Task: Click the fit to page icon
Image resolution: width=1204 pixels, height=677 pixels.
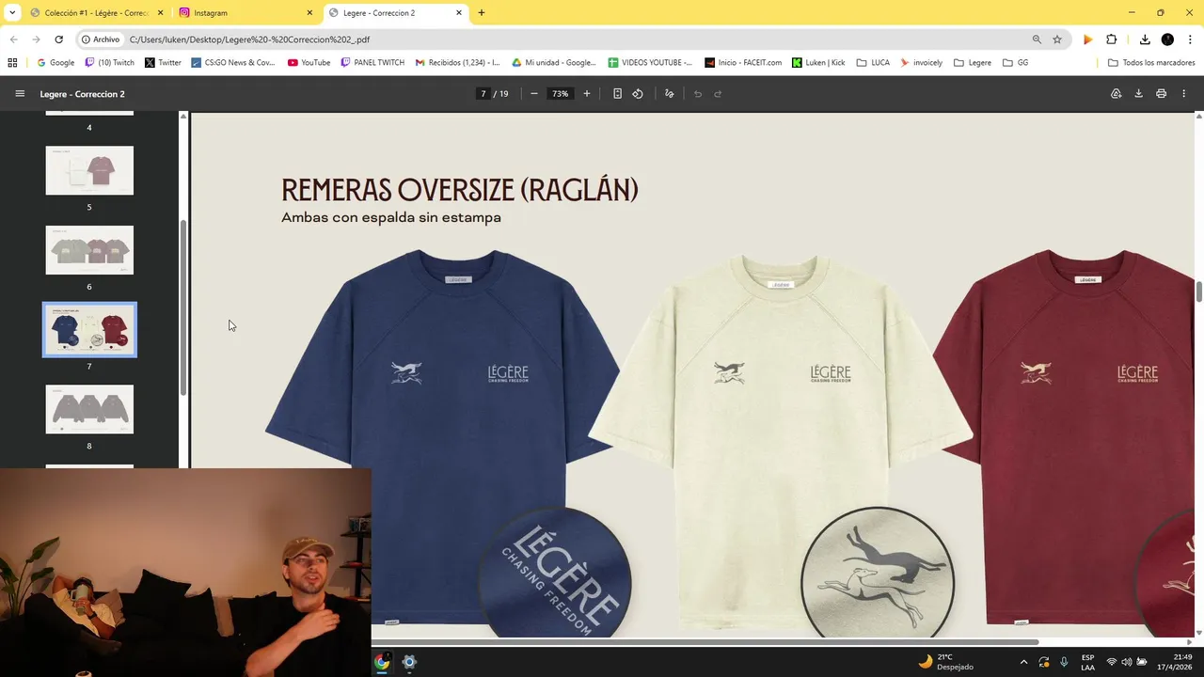Action: pyautogui.click(x=617, y=94)
